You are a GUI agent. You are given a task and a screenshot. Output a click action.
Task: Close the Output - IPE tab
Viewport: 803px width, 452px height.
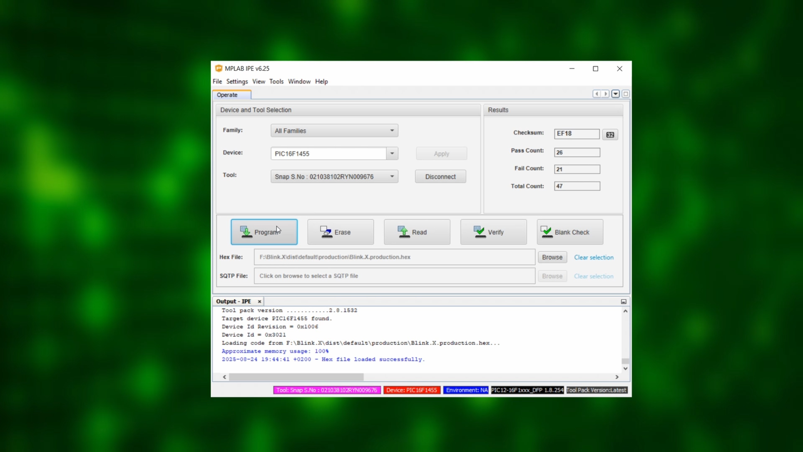point(259,301)
